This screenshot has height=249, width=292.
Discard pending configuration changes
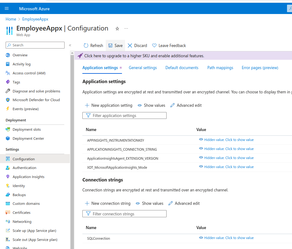coord(138,45)
